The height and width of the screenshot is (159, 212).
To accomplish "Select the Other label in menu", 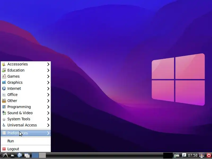I will (x=12, y=101).
